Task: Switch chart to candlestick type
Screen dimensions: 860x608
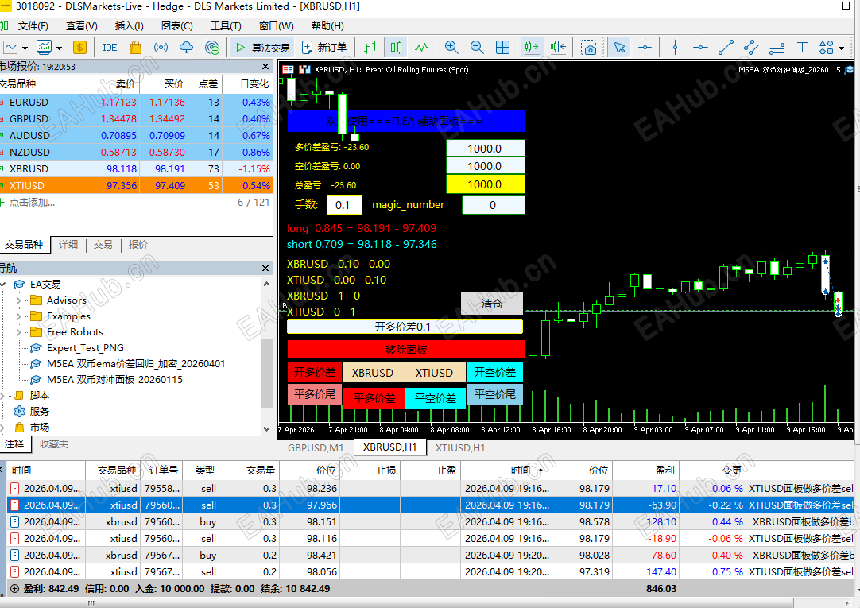Action: [x=396, y=48]
